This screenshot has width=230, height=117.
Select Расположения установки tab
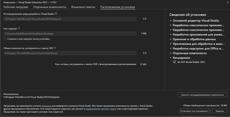click(118, 7)
